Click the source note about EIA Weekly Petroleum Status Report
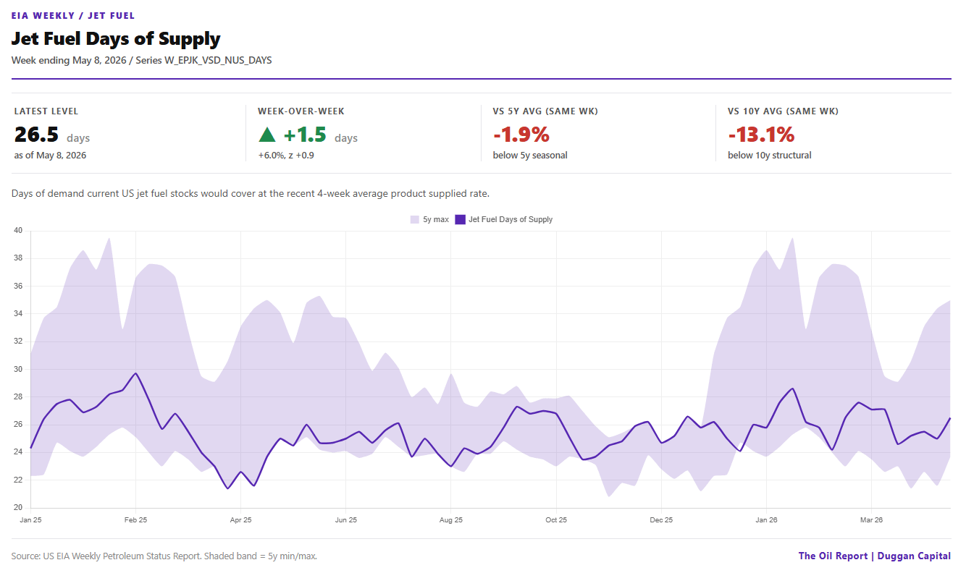Screen dimensions: 966x573 click(x=164, y=556)
